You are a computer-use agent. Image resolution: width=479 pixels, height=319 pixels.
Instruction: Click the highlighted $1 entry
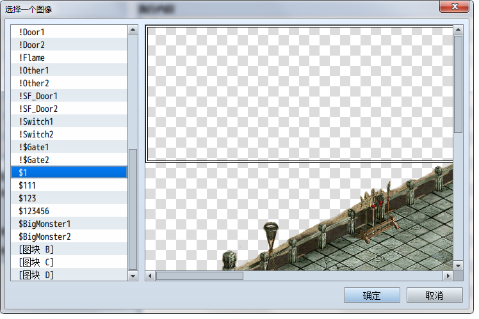69,173
